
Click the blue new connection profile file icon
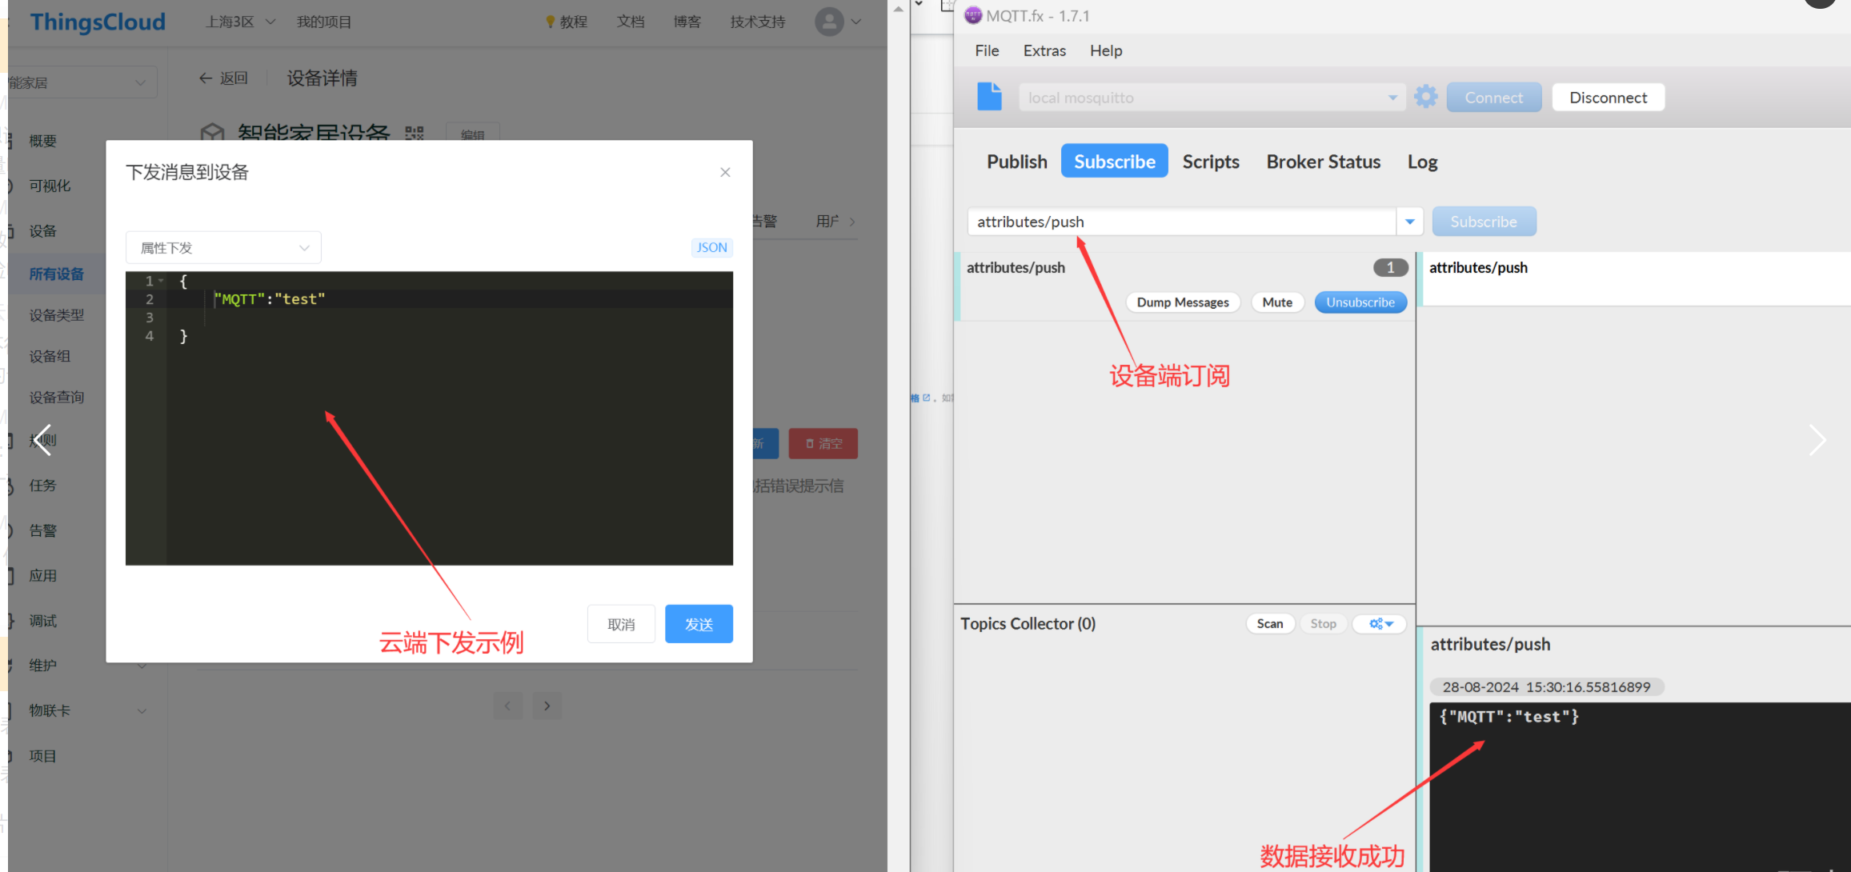tap(989, 97)
